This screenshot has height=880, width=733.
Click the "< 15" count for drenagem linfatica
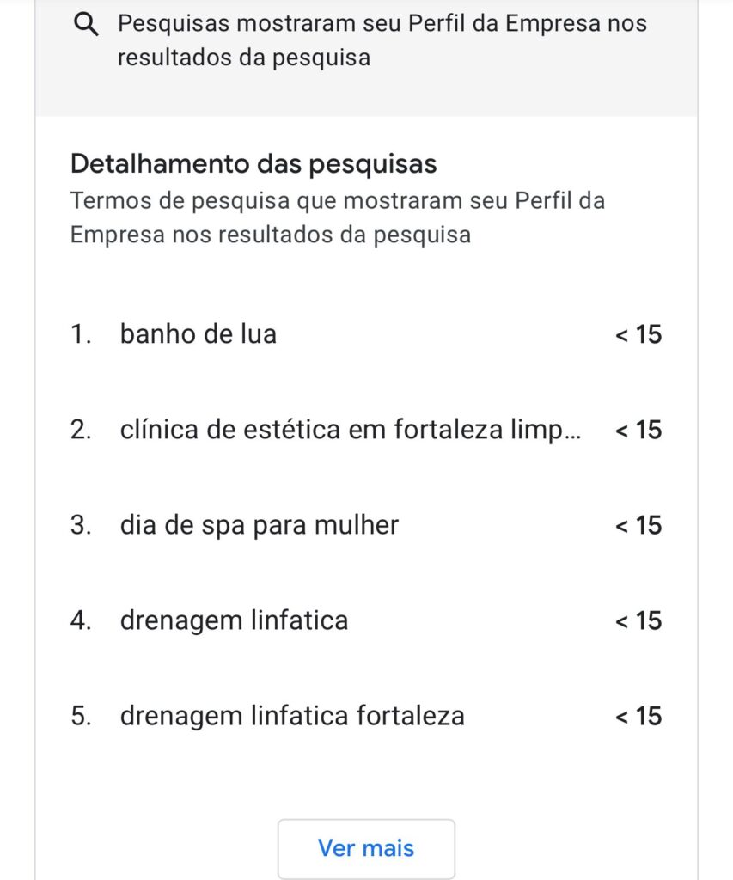pyautogui.click(x=638, y=620)
